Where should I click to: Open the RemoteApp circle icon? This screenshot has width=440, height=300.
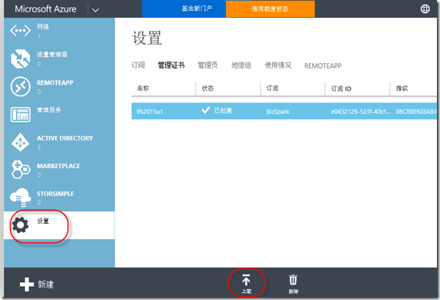[x=20, y=86]
